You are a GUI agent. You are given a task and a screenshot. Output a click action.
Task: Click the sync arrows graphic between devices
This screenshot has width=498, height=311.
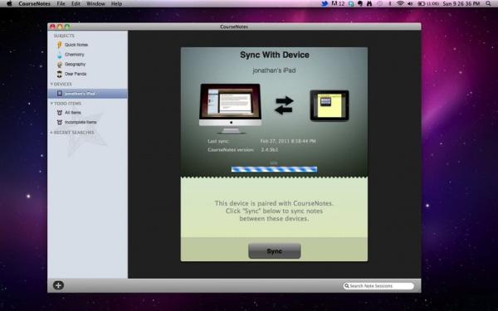pos(284,105)
